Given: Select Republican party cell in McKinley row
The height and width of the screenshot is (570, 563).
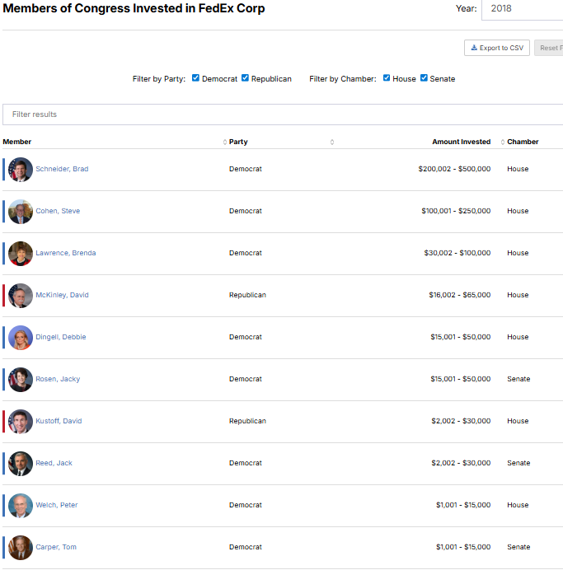Looking at the screenshot, I should (x=247, y=295).
